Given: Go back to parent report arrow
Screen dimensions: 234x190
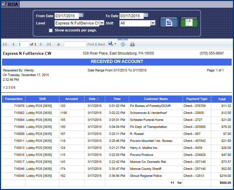Looking at the screenshot, I should point(58,44).
